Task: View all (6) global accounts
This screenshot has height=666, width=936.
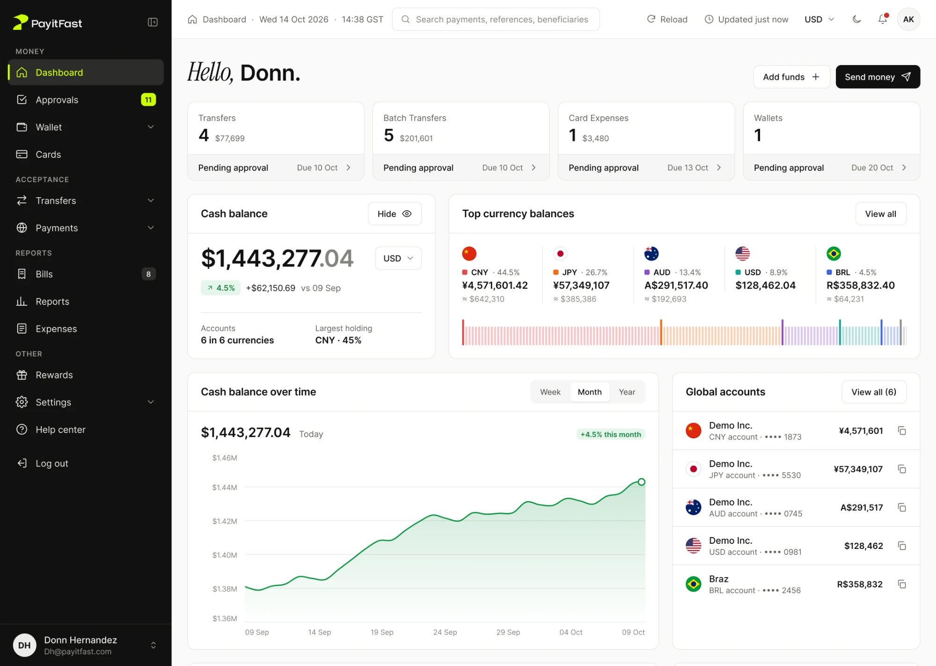Action: pyautogui.click(x=874, y=392)
